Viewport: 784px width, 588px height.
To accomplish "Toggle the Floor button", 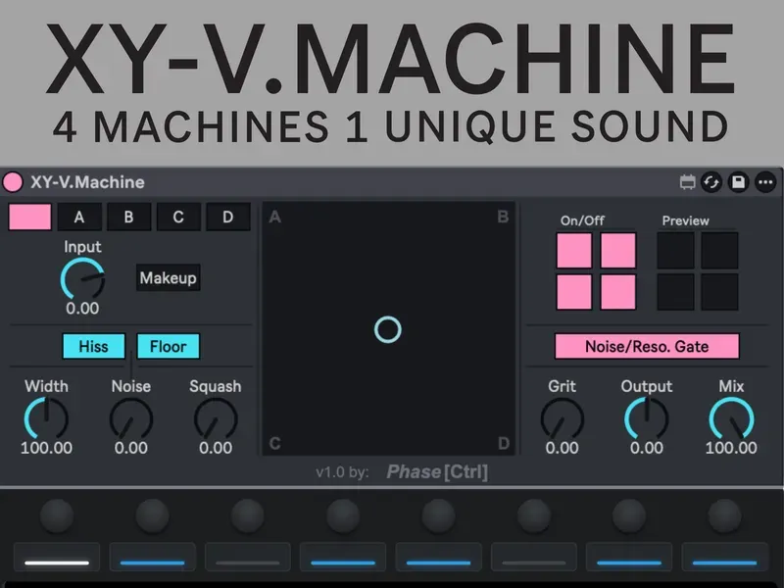I will [x=168, y=346].
